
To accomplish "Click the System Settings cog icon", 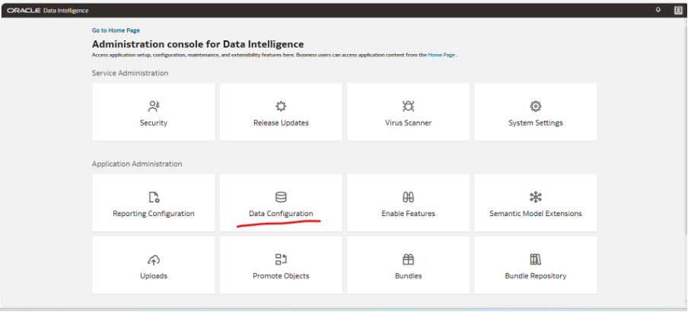I will 535,106.
